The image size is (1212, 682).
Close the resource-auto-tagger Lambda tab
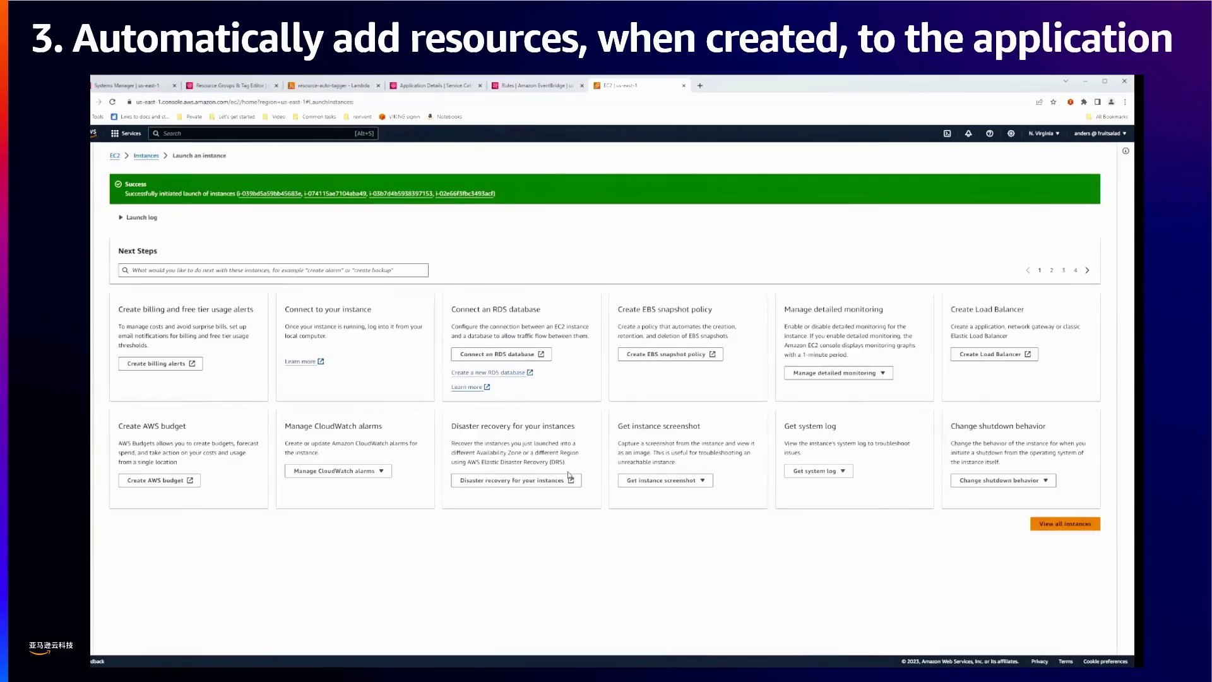pyautogui.click(x=378, y=85)
